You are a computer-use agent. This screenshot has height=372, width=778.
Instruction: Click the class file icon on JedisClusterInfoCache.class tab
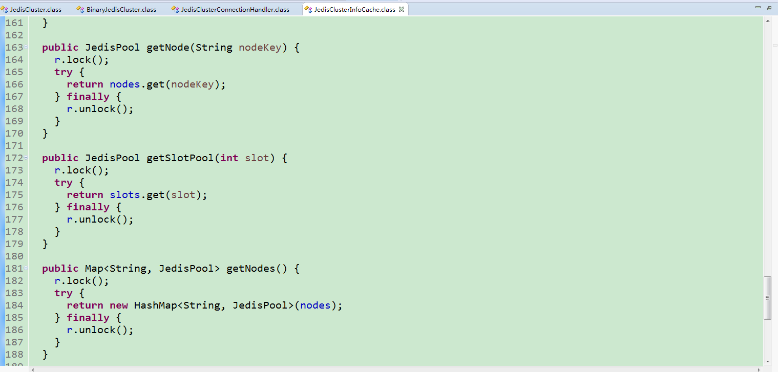click(x=308, y=9)
